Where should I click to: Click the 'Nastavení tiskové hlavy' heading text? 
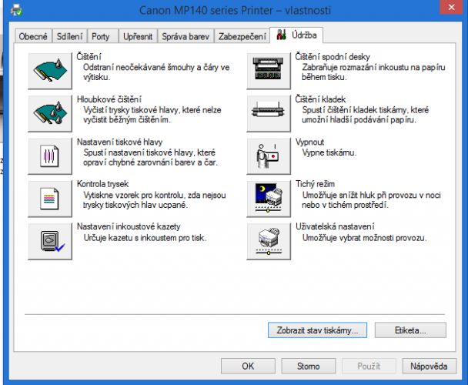(x=119, y=142)
